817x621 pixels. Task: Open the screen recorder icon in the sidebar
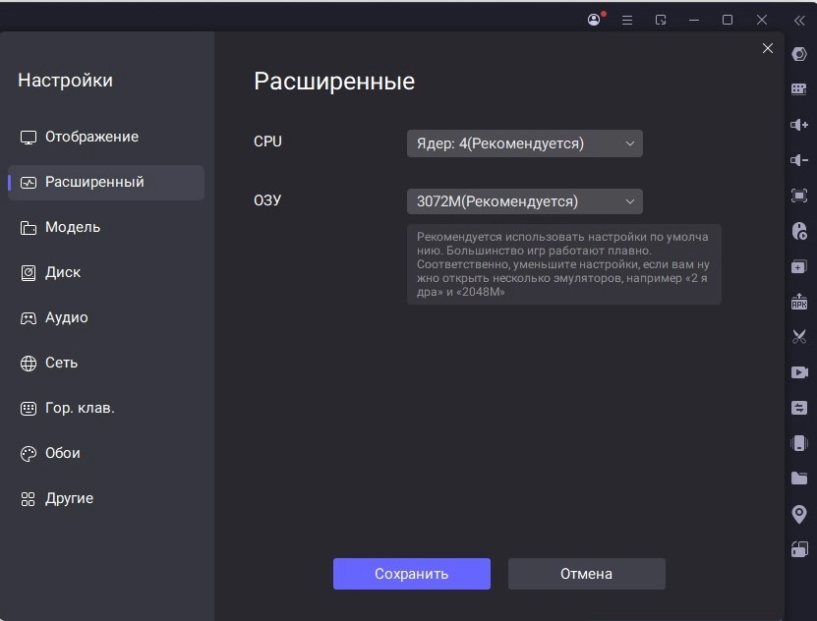[798, 371]
